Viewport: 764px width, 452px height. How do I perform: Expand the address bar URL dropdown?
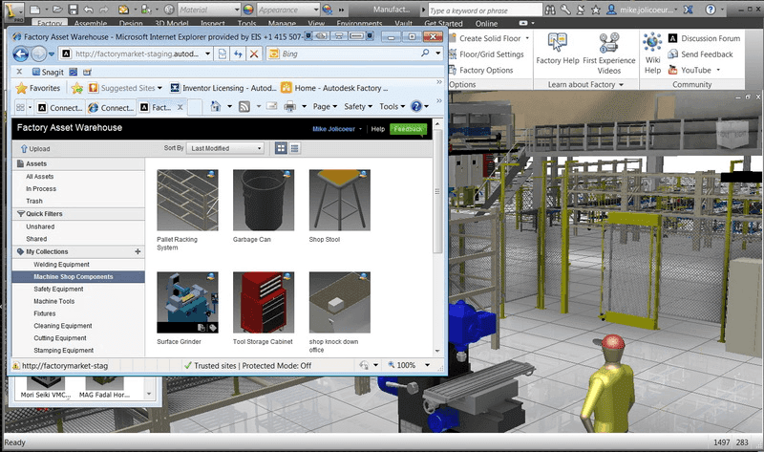207,54
